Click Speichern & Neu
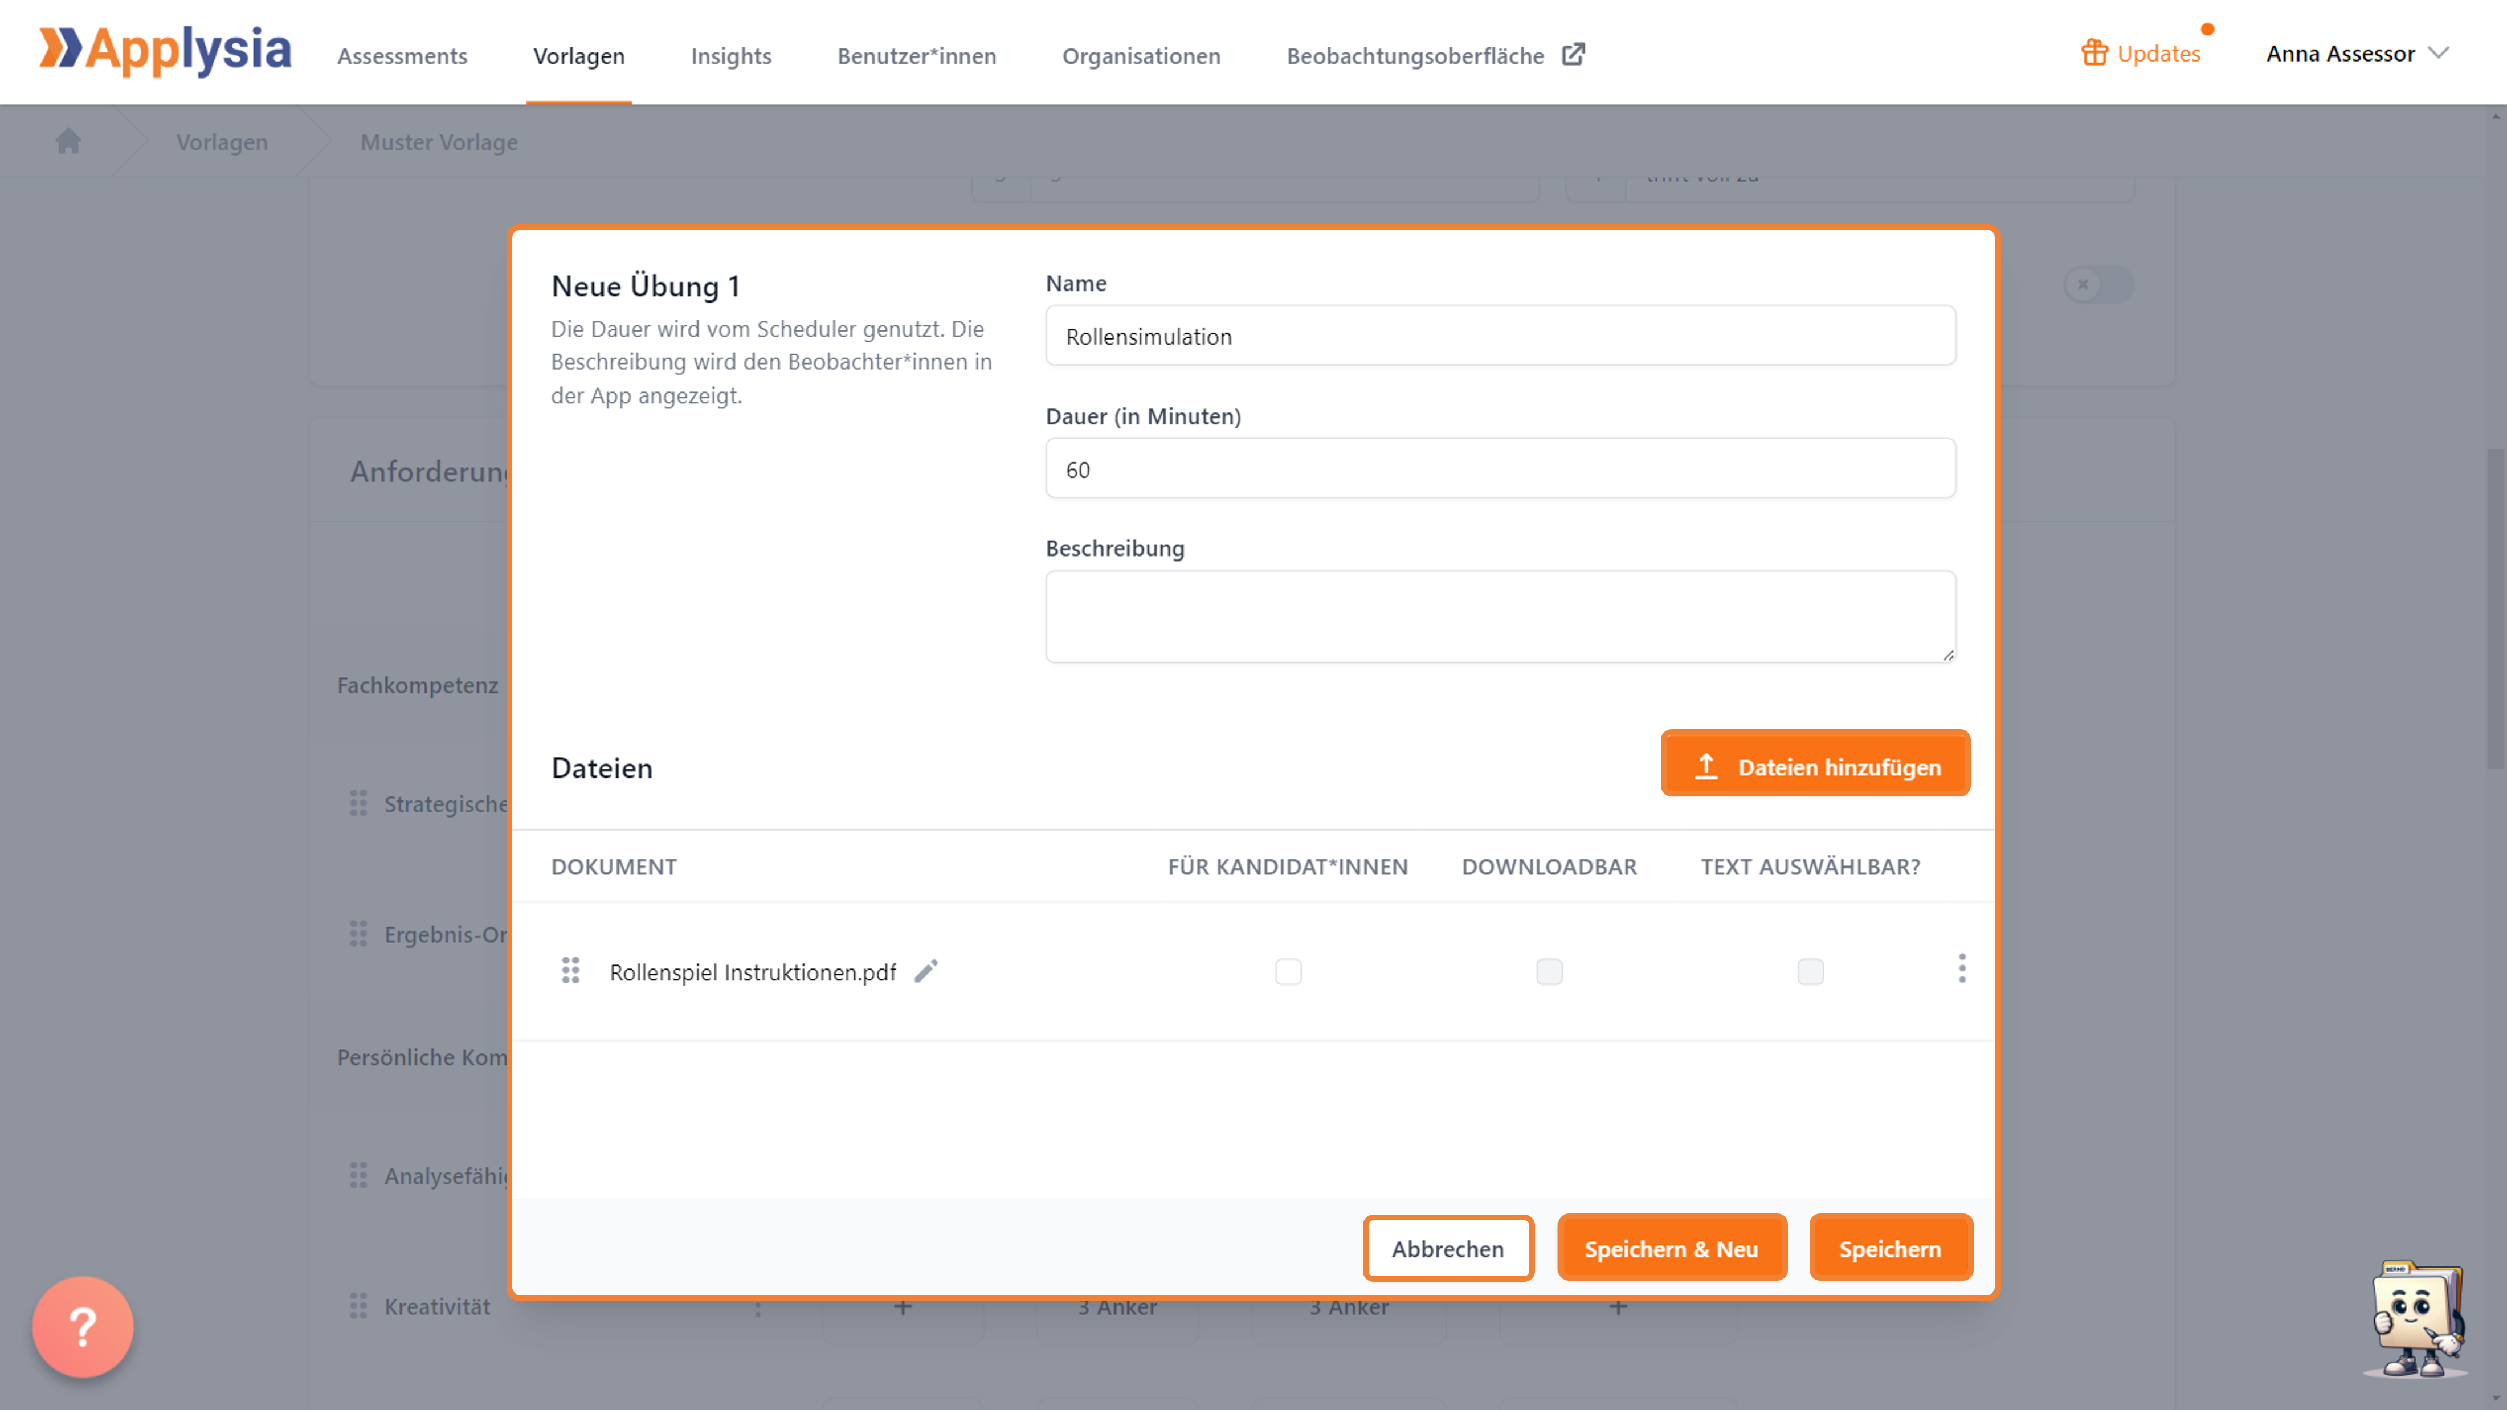Image resolution: width=2507 pixels, height=1410 pixels. click(1671, 1248)
